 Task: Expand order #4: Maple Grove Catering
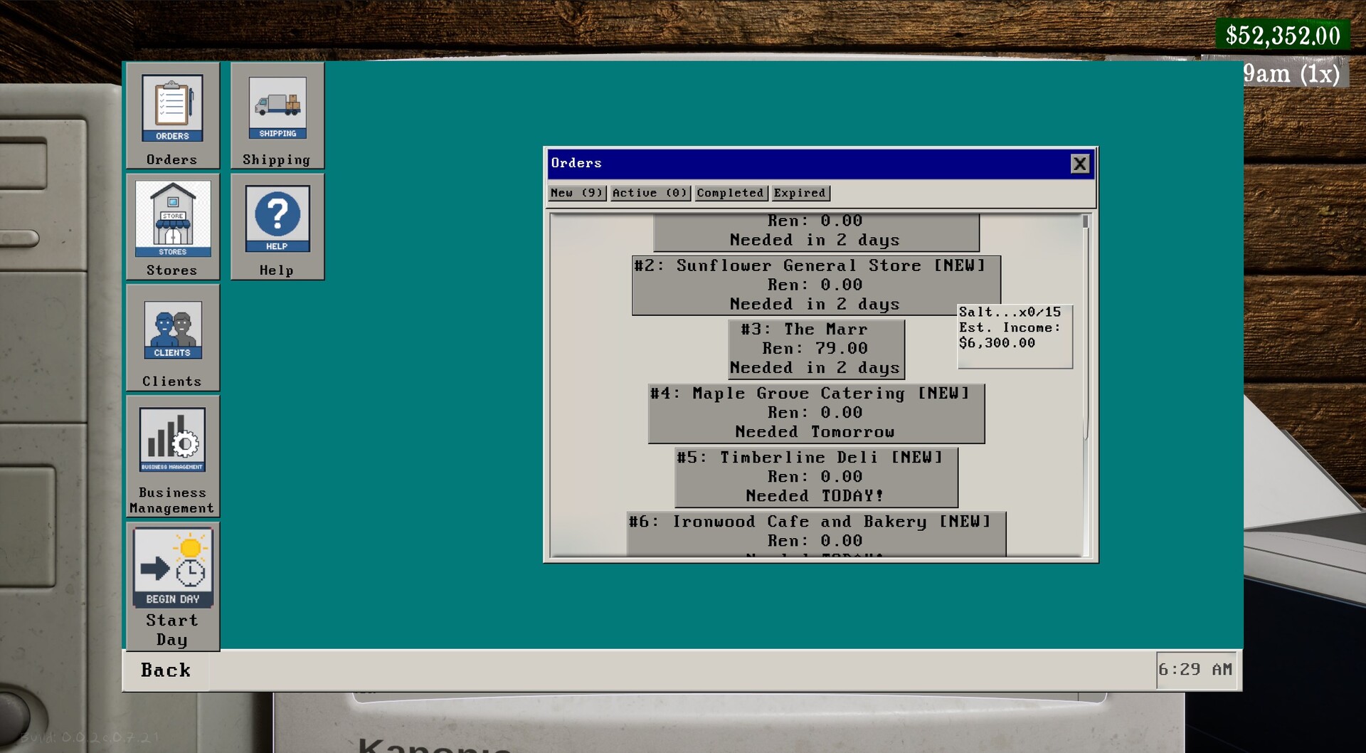[815, 412]
